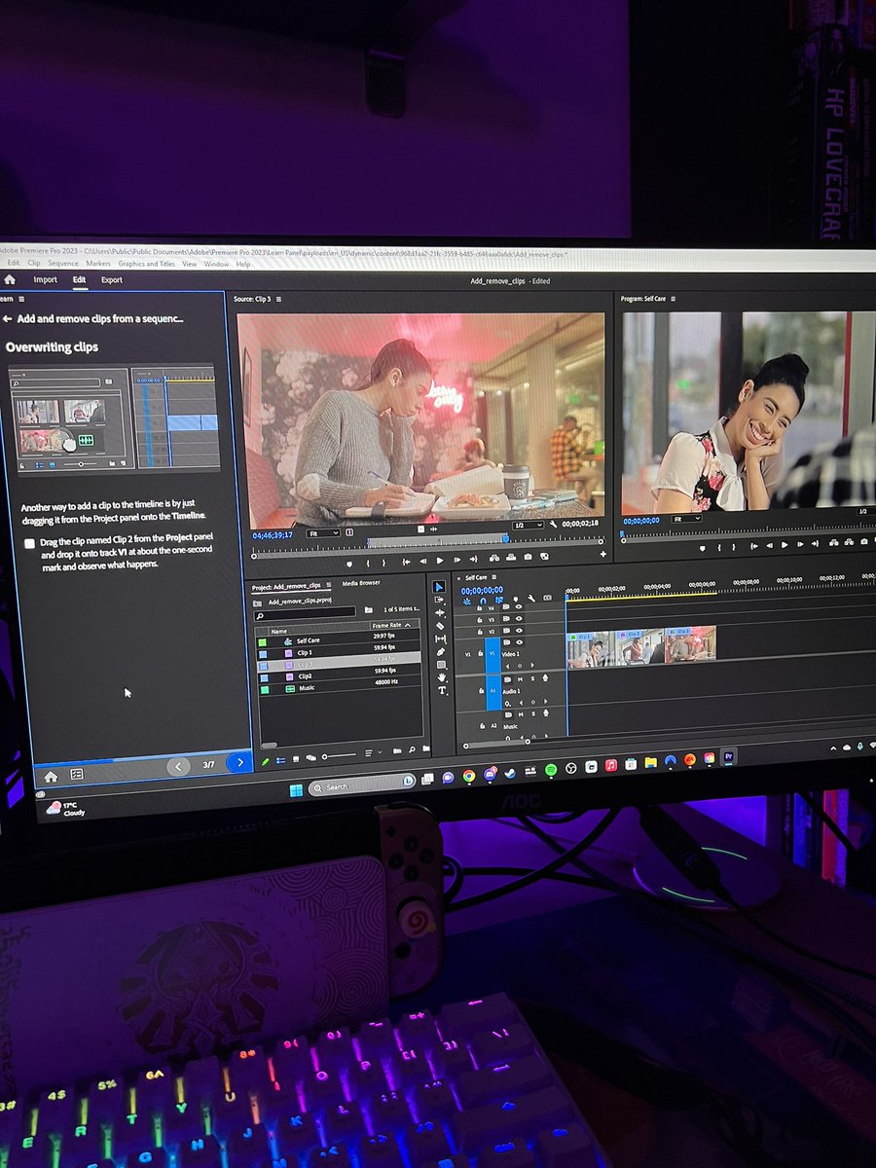Open Chrome from the taskbar
The width and height of the screenshot is (876, 1168).
(x=469, y=776)
